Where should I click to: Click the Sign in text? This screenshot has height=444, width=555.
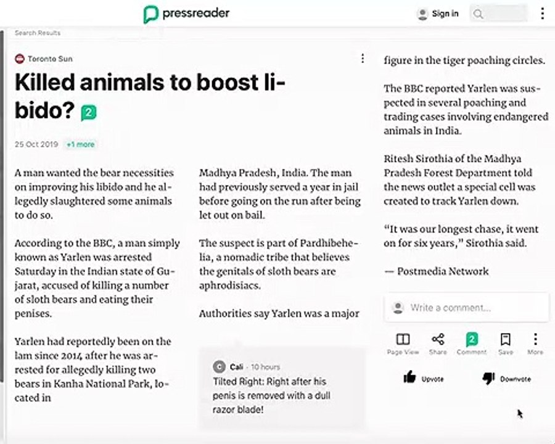pyautogui.click(x=445, y=14)
